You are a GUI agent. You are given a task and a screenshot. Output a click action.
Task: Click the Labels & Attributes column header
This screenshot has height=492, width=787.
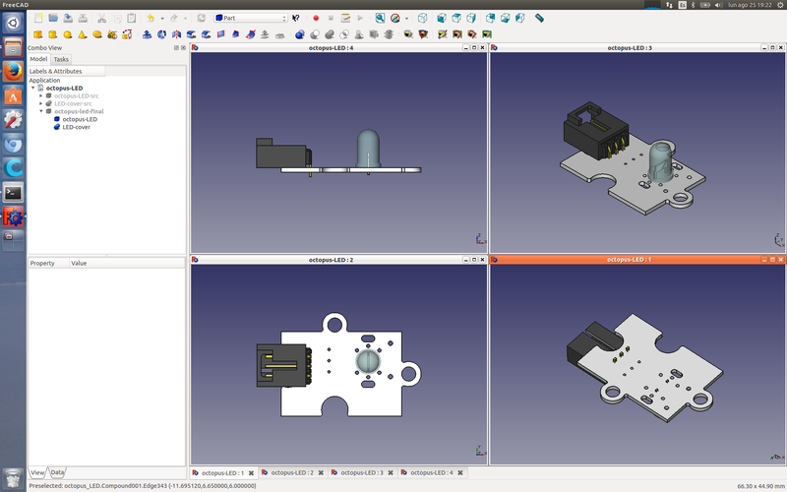[56, 71]
